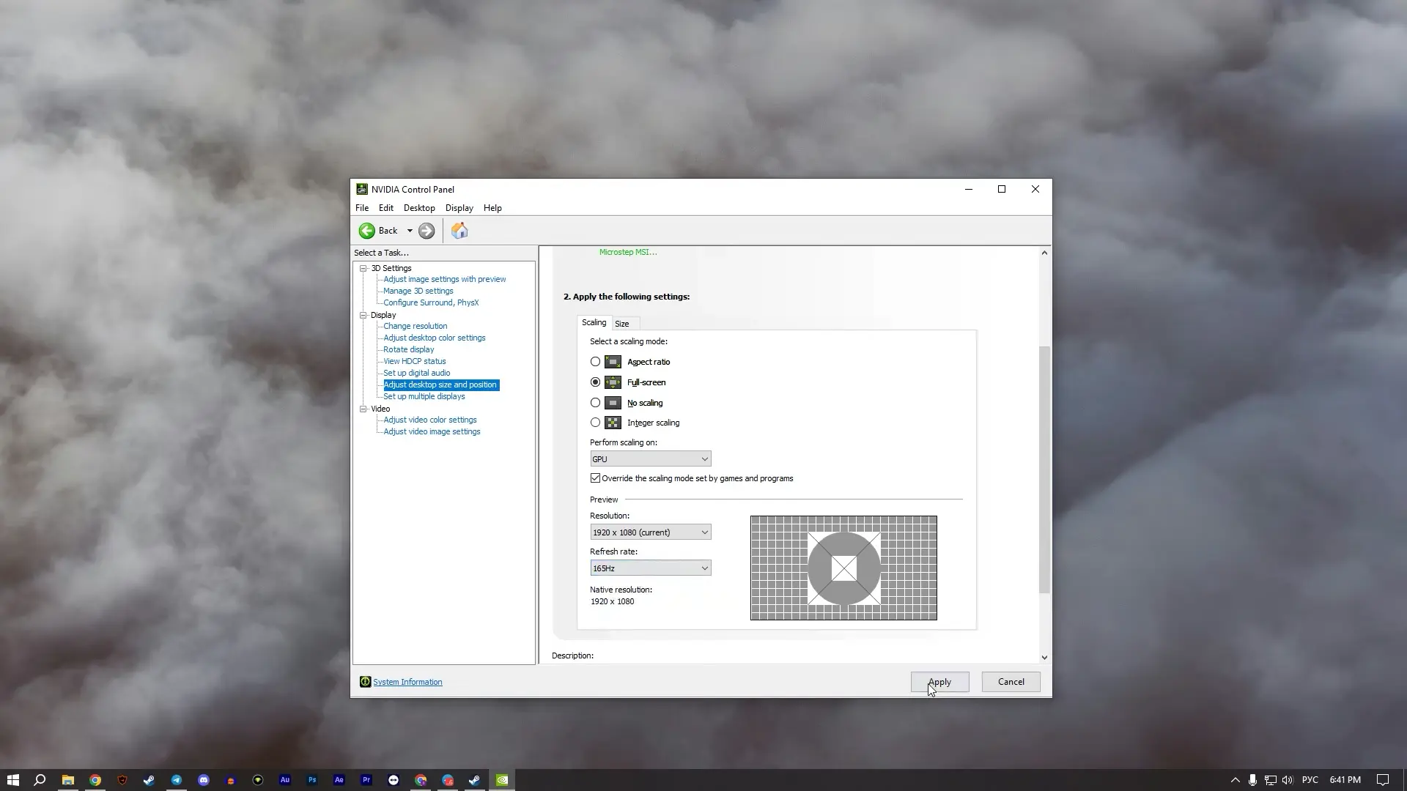This screenshot has width=1407, height=791.
Task: Show hidden tray icons chevron
Action: click(x=1235, y=780)
